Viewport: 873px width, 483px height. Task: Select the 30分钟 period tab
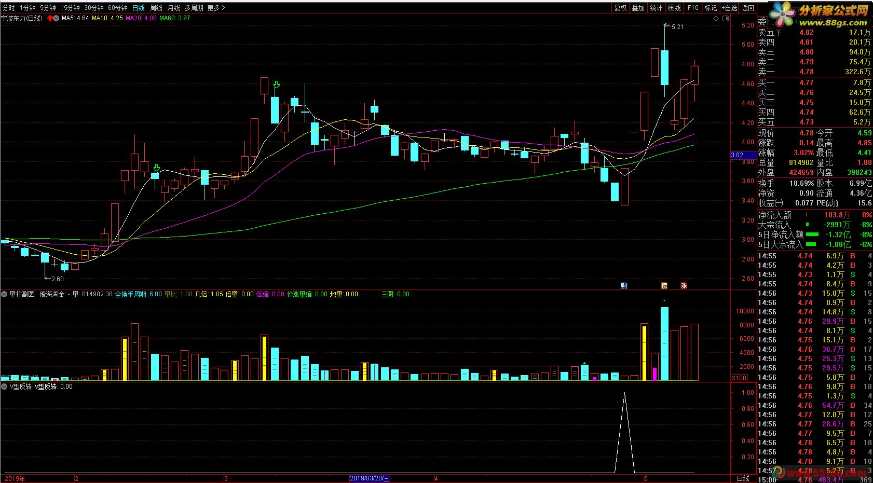[94, 8]
